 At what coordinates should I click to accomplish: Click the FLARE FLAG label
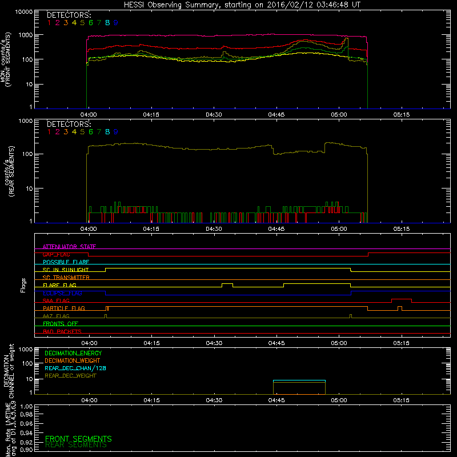tap(59, 285)
